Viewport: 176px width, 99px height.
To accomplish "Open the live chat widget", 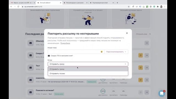I will coord(162,94).
